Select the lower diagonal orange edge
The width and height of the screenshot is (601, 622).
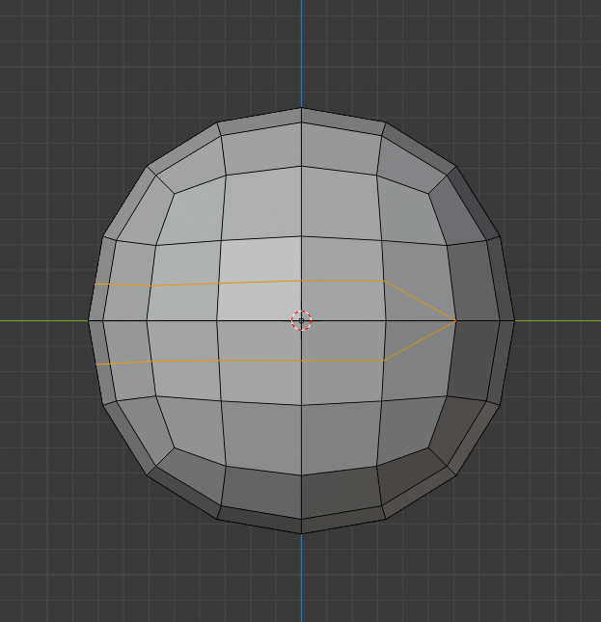(x=420, y=340)
